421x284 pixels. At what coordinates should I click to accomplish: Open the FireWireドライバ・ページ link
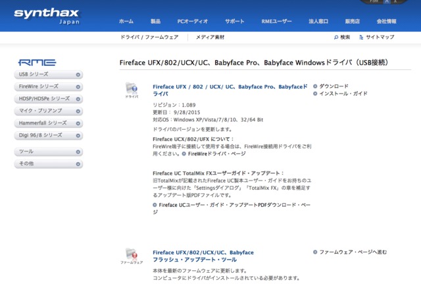tap(216, 154)
